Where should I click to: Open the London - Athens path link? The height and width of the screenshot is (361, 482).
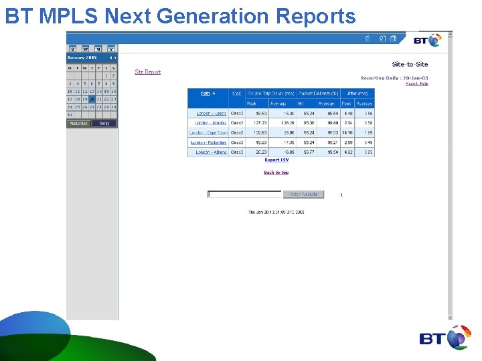211,152
